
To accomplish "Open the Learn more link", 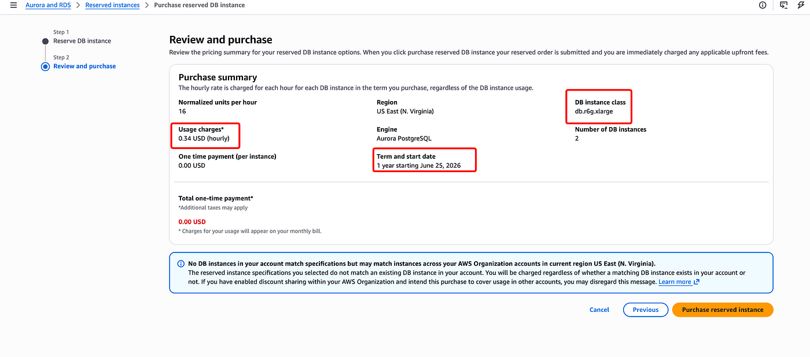I will [675, 282].
